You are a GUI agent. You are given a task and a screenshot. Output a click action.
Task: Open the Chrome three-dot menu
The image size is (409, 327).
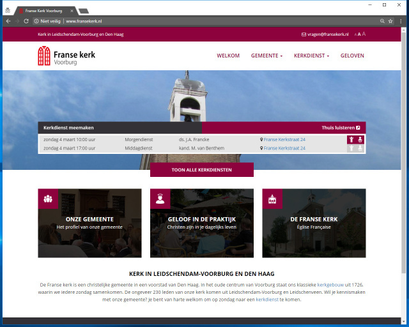pos(401,21)
